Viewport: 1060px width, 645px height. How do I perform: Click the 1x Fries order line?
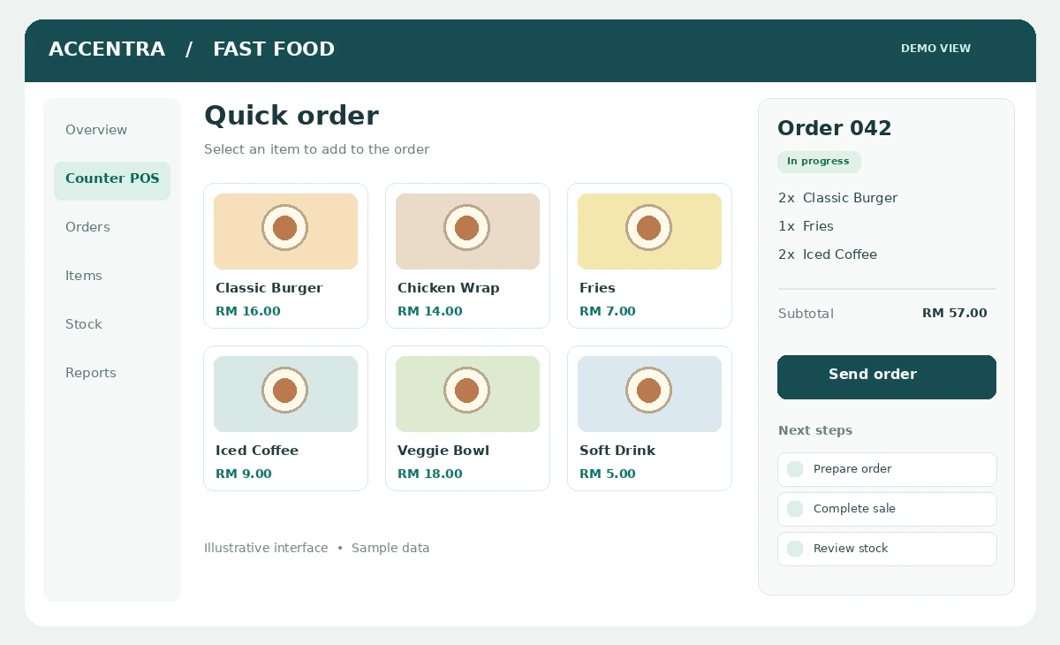pyautogui.click(x=806, y=226)
